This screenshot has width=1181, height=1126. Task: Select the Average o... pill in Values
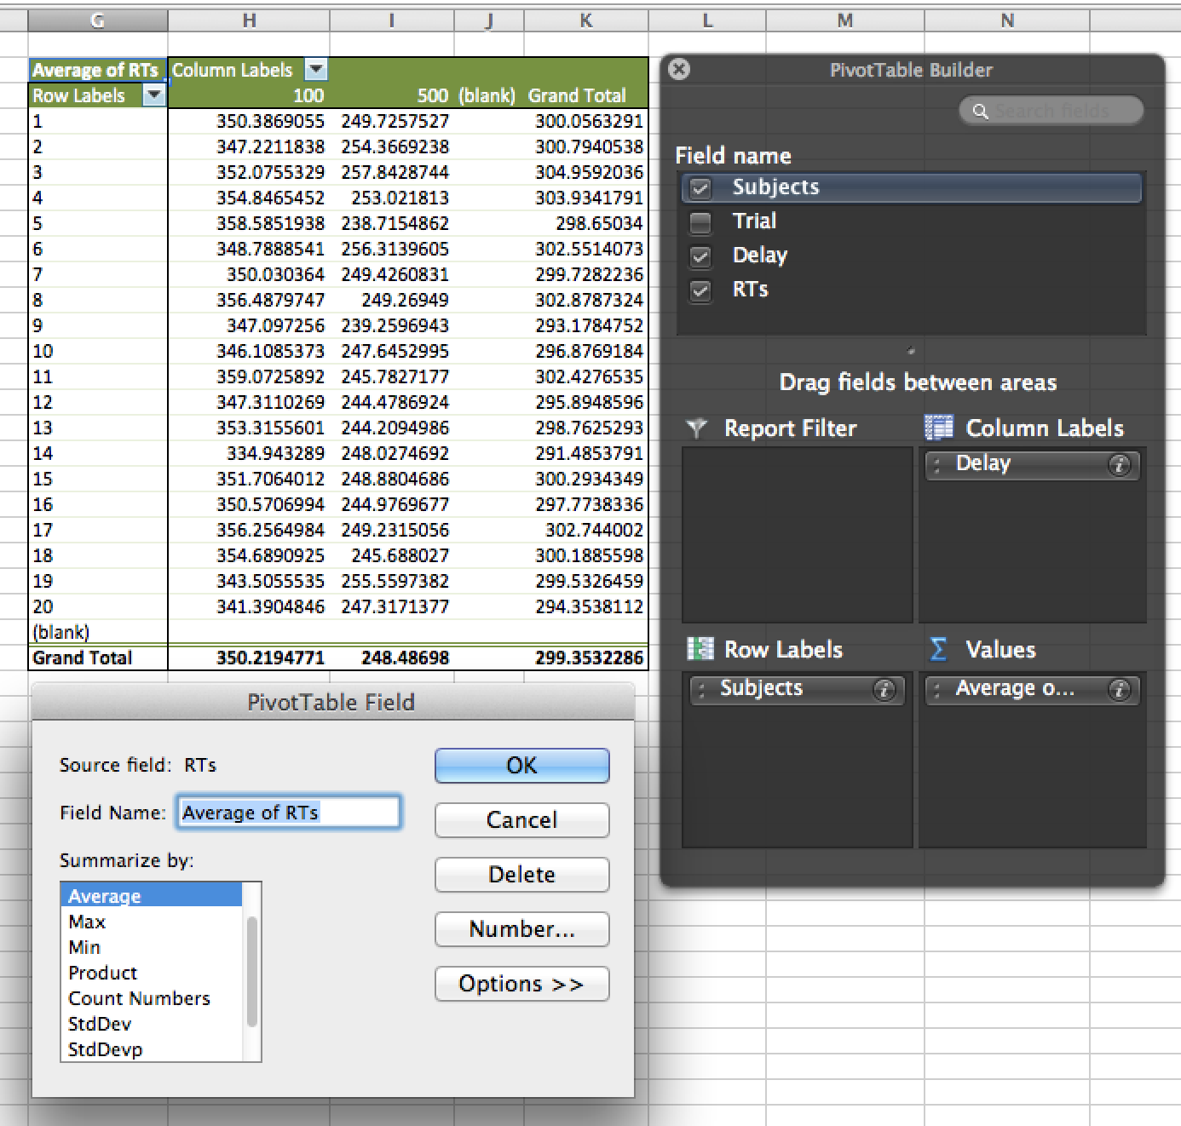tap(1032, 690)
